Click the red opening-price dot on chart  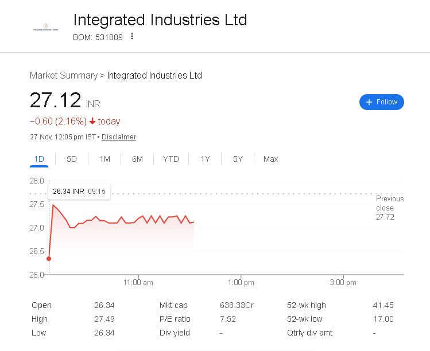click(x=49, y=259)
